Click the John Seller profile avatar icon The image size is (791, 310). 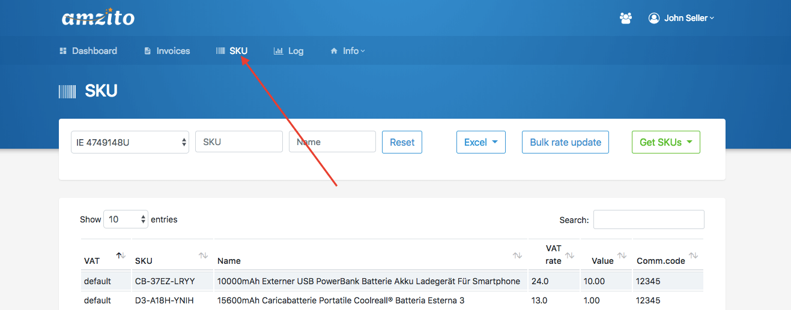tap(654, 18)
